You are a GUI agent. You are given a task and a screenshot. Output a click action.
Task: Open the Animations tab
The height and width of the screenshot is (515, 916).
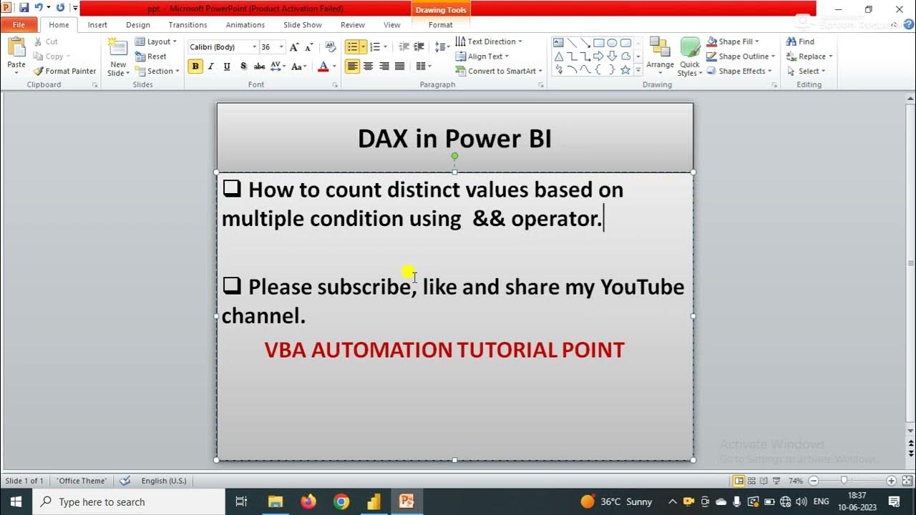(x=245, y=25)
